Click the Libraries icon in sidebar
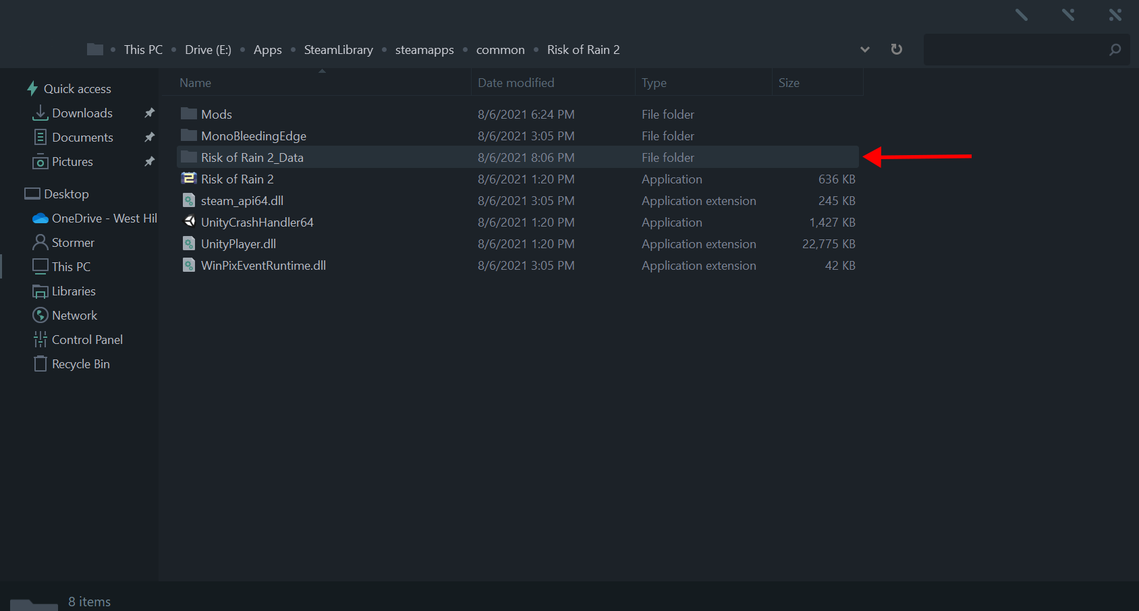 click(40, 291)
